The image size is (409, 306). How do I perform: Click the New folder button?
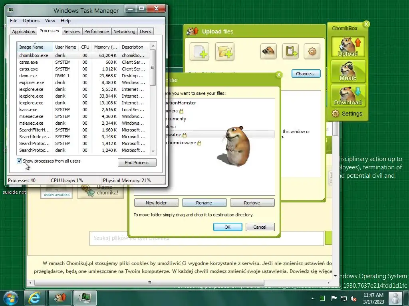click(x=156, y=203)
